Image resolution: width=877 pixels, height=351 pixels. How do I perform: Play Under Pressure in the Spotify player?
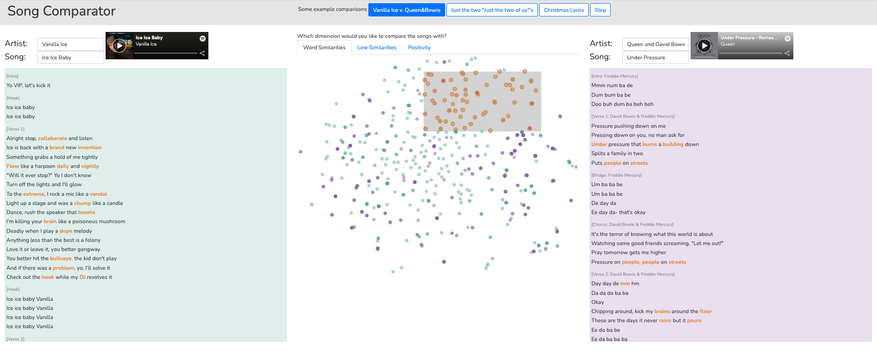point(704,45)
